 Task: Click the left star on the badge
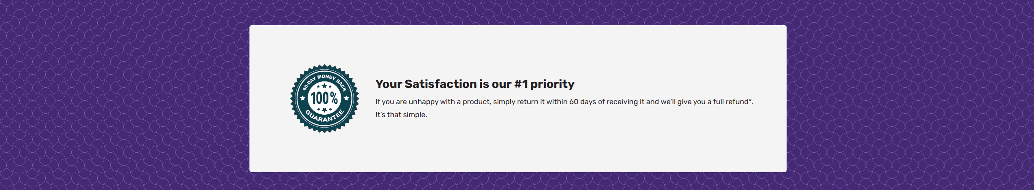pyautogui.click(x=303, y=98)
